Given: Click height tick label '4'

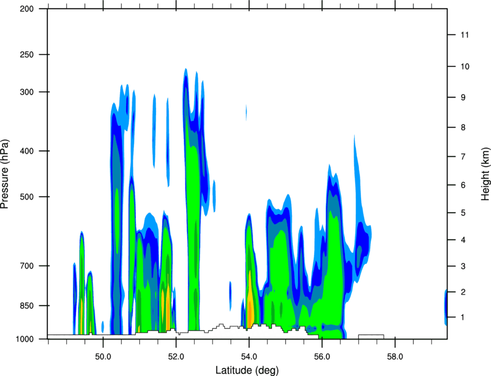Looking at the screenshot, I should point(463,240).
